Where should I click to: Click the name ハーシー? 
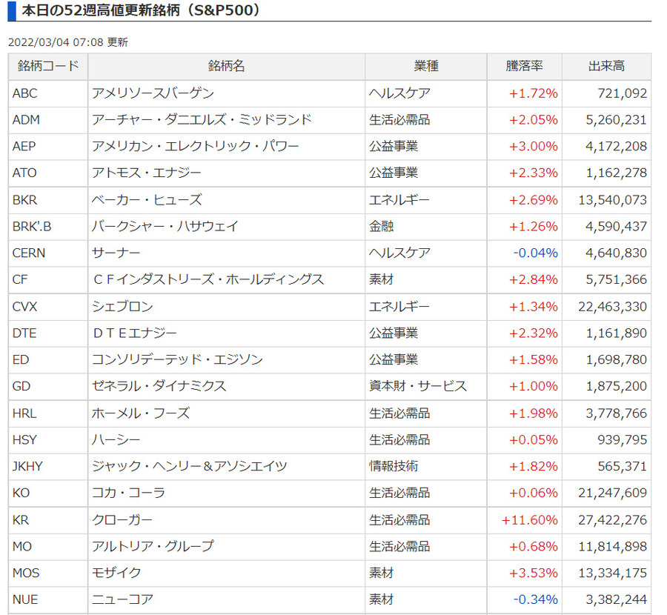pyautogui.click(x=116, y=440)
